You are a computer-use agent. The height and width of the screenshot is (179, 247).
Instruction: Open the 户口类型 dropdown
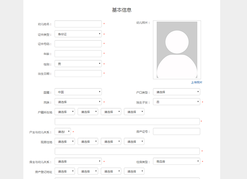click(x=176, y=92)
